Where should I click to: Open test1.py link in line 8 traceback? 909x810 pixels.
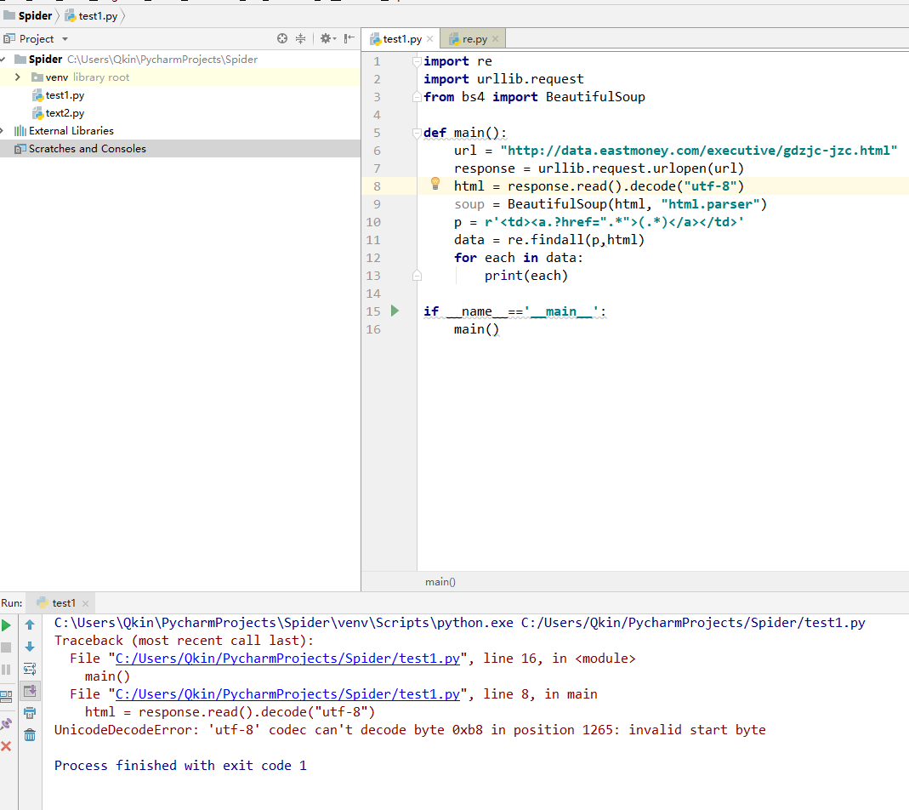[x=287, y=694]
